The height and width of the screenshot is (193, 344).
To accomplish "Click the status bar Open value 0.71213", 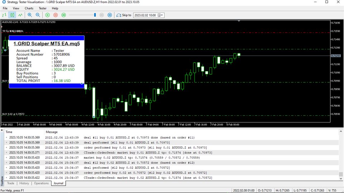I will 264,190.
